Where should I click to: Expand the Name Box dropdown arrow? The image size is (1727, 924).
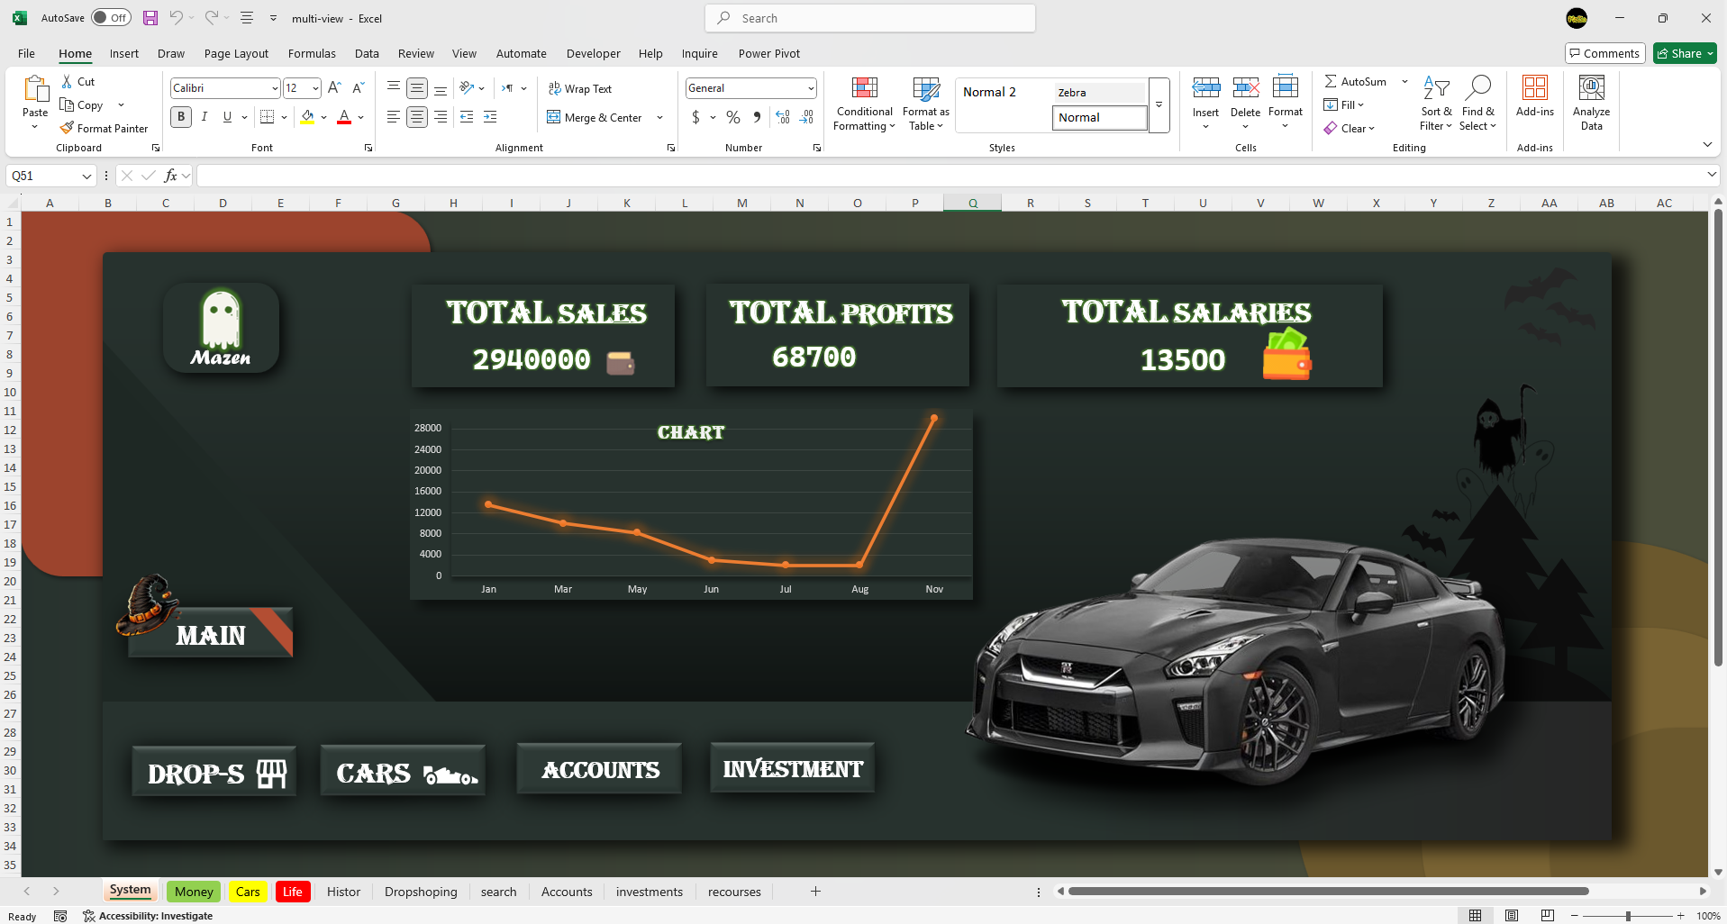point(86,176)
